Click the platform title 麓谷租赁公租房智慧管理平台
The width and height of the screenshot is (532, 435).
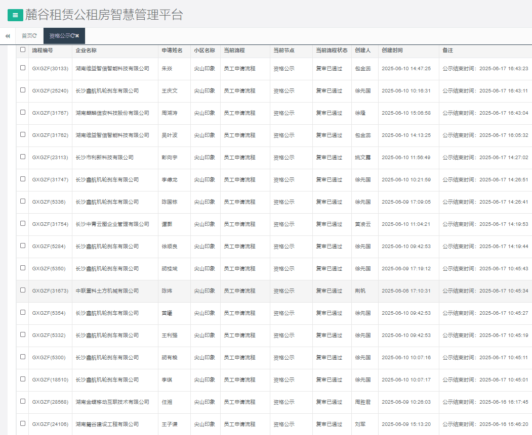pyautogui.click(x=104, y=15)
